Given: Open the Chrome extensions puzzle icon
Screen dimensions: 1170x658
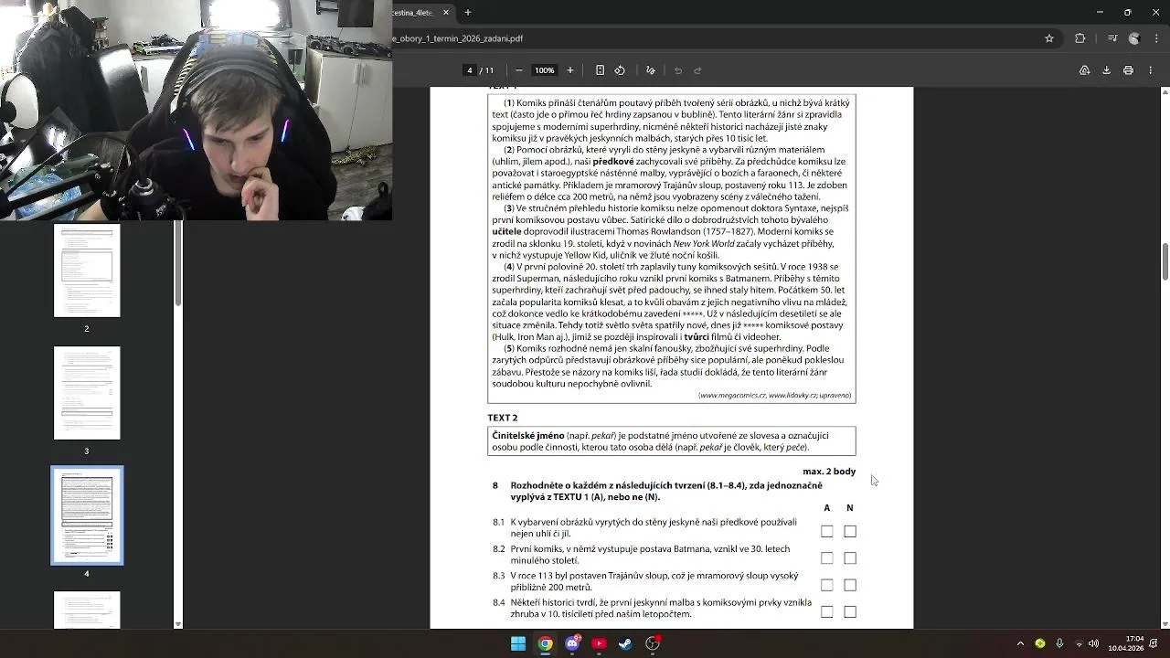Looking at the screenshot, I should 1080,38.
